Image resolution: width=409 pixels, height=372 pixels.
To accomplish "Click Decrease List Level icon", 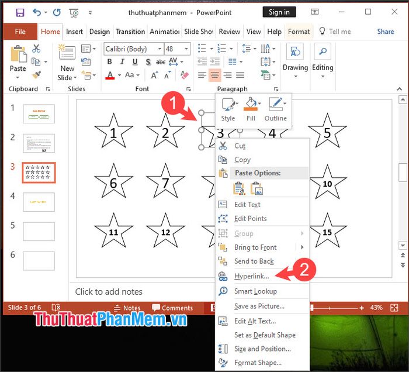I will pyautogui.click(x=202, y=61).
